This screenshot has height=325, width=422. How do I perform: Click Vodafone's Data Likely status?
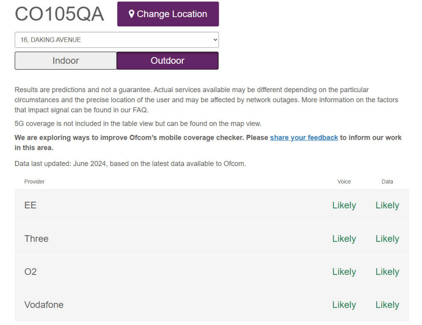pyautogui.click(x=387, y=305)
